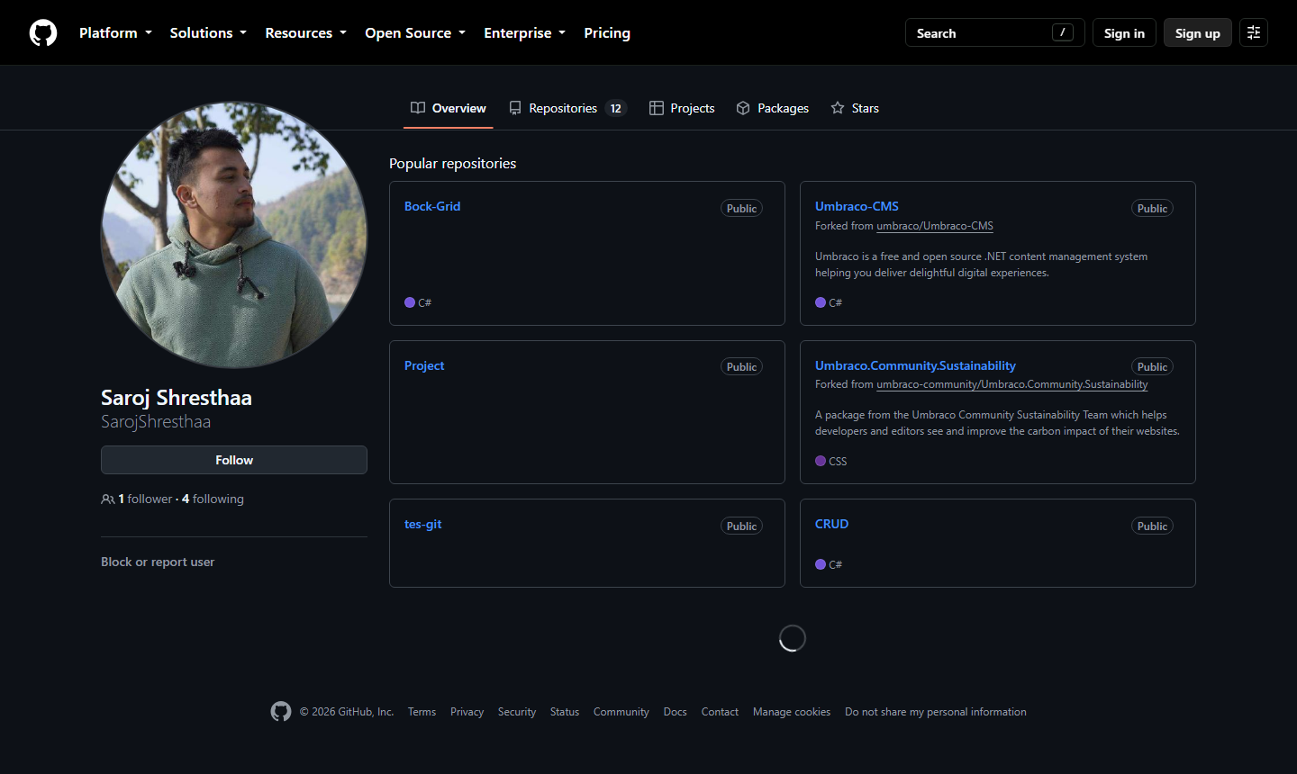Click the Popular repositories heading
1297x774 pixels.
tap(453, 163)
